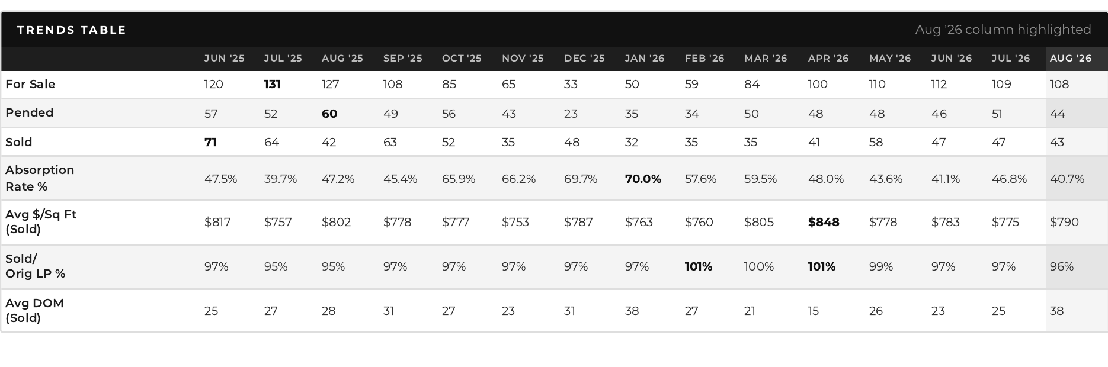Click the Sold row label
The image size is (1108, 367).
click(x=18, y=142)
